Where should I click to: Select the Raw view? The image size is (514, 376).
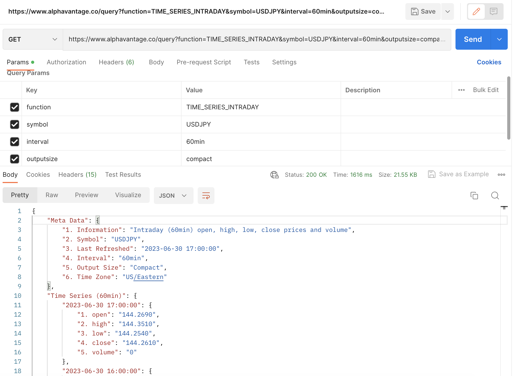[52, 195]
